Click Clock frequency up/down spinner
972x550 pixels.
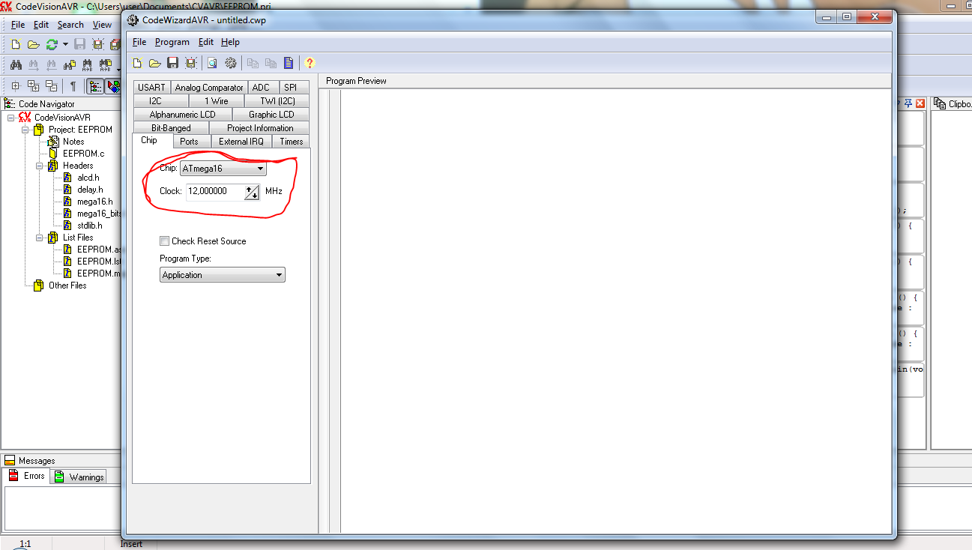[252, 192]
